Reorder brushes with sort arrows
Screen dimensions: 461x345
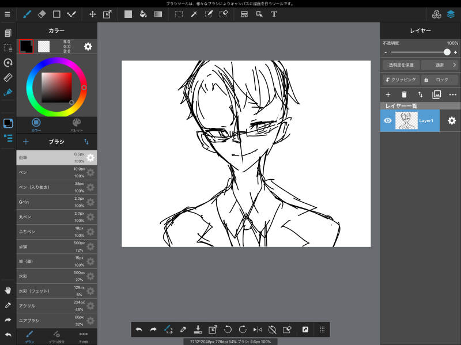pos(86,142)
